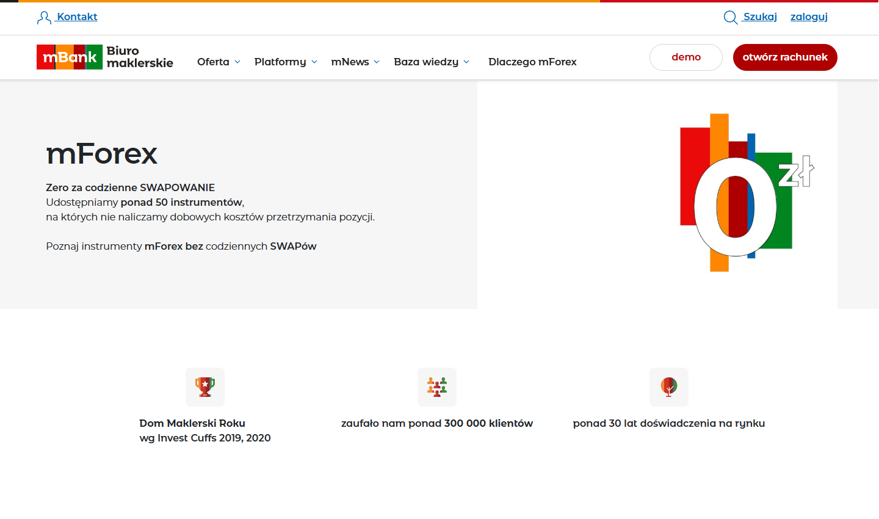This screenshot has width=879, height=519.
Task: Open the Kontakt link
Action: (77, 16)
